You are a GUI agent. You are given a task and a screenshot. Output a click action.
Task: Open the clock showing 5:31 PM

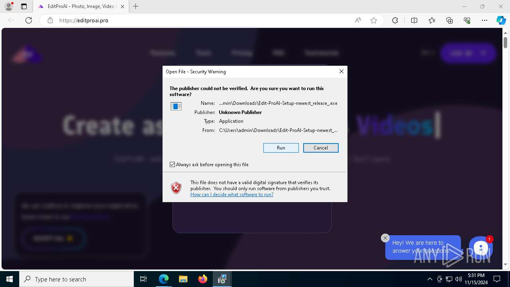coord(476,279)
